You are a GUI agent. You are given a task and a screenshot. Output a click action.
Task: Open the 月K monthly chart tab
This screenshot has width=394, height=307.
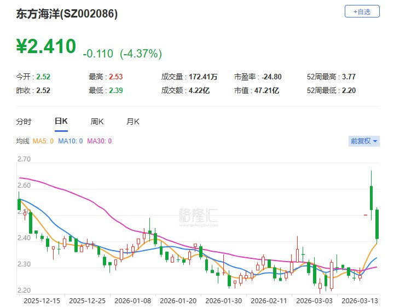tap(133, 121)
